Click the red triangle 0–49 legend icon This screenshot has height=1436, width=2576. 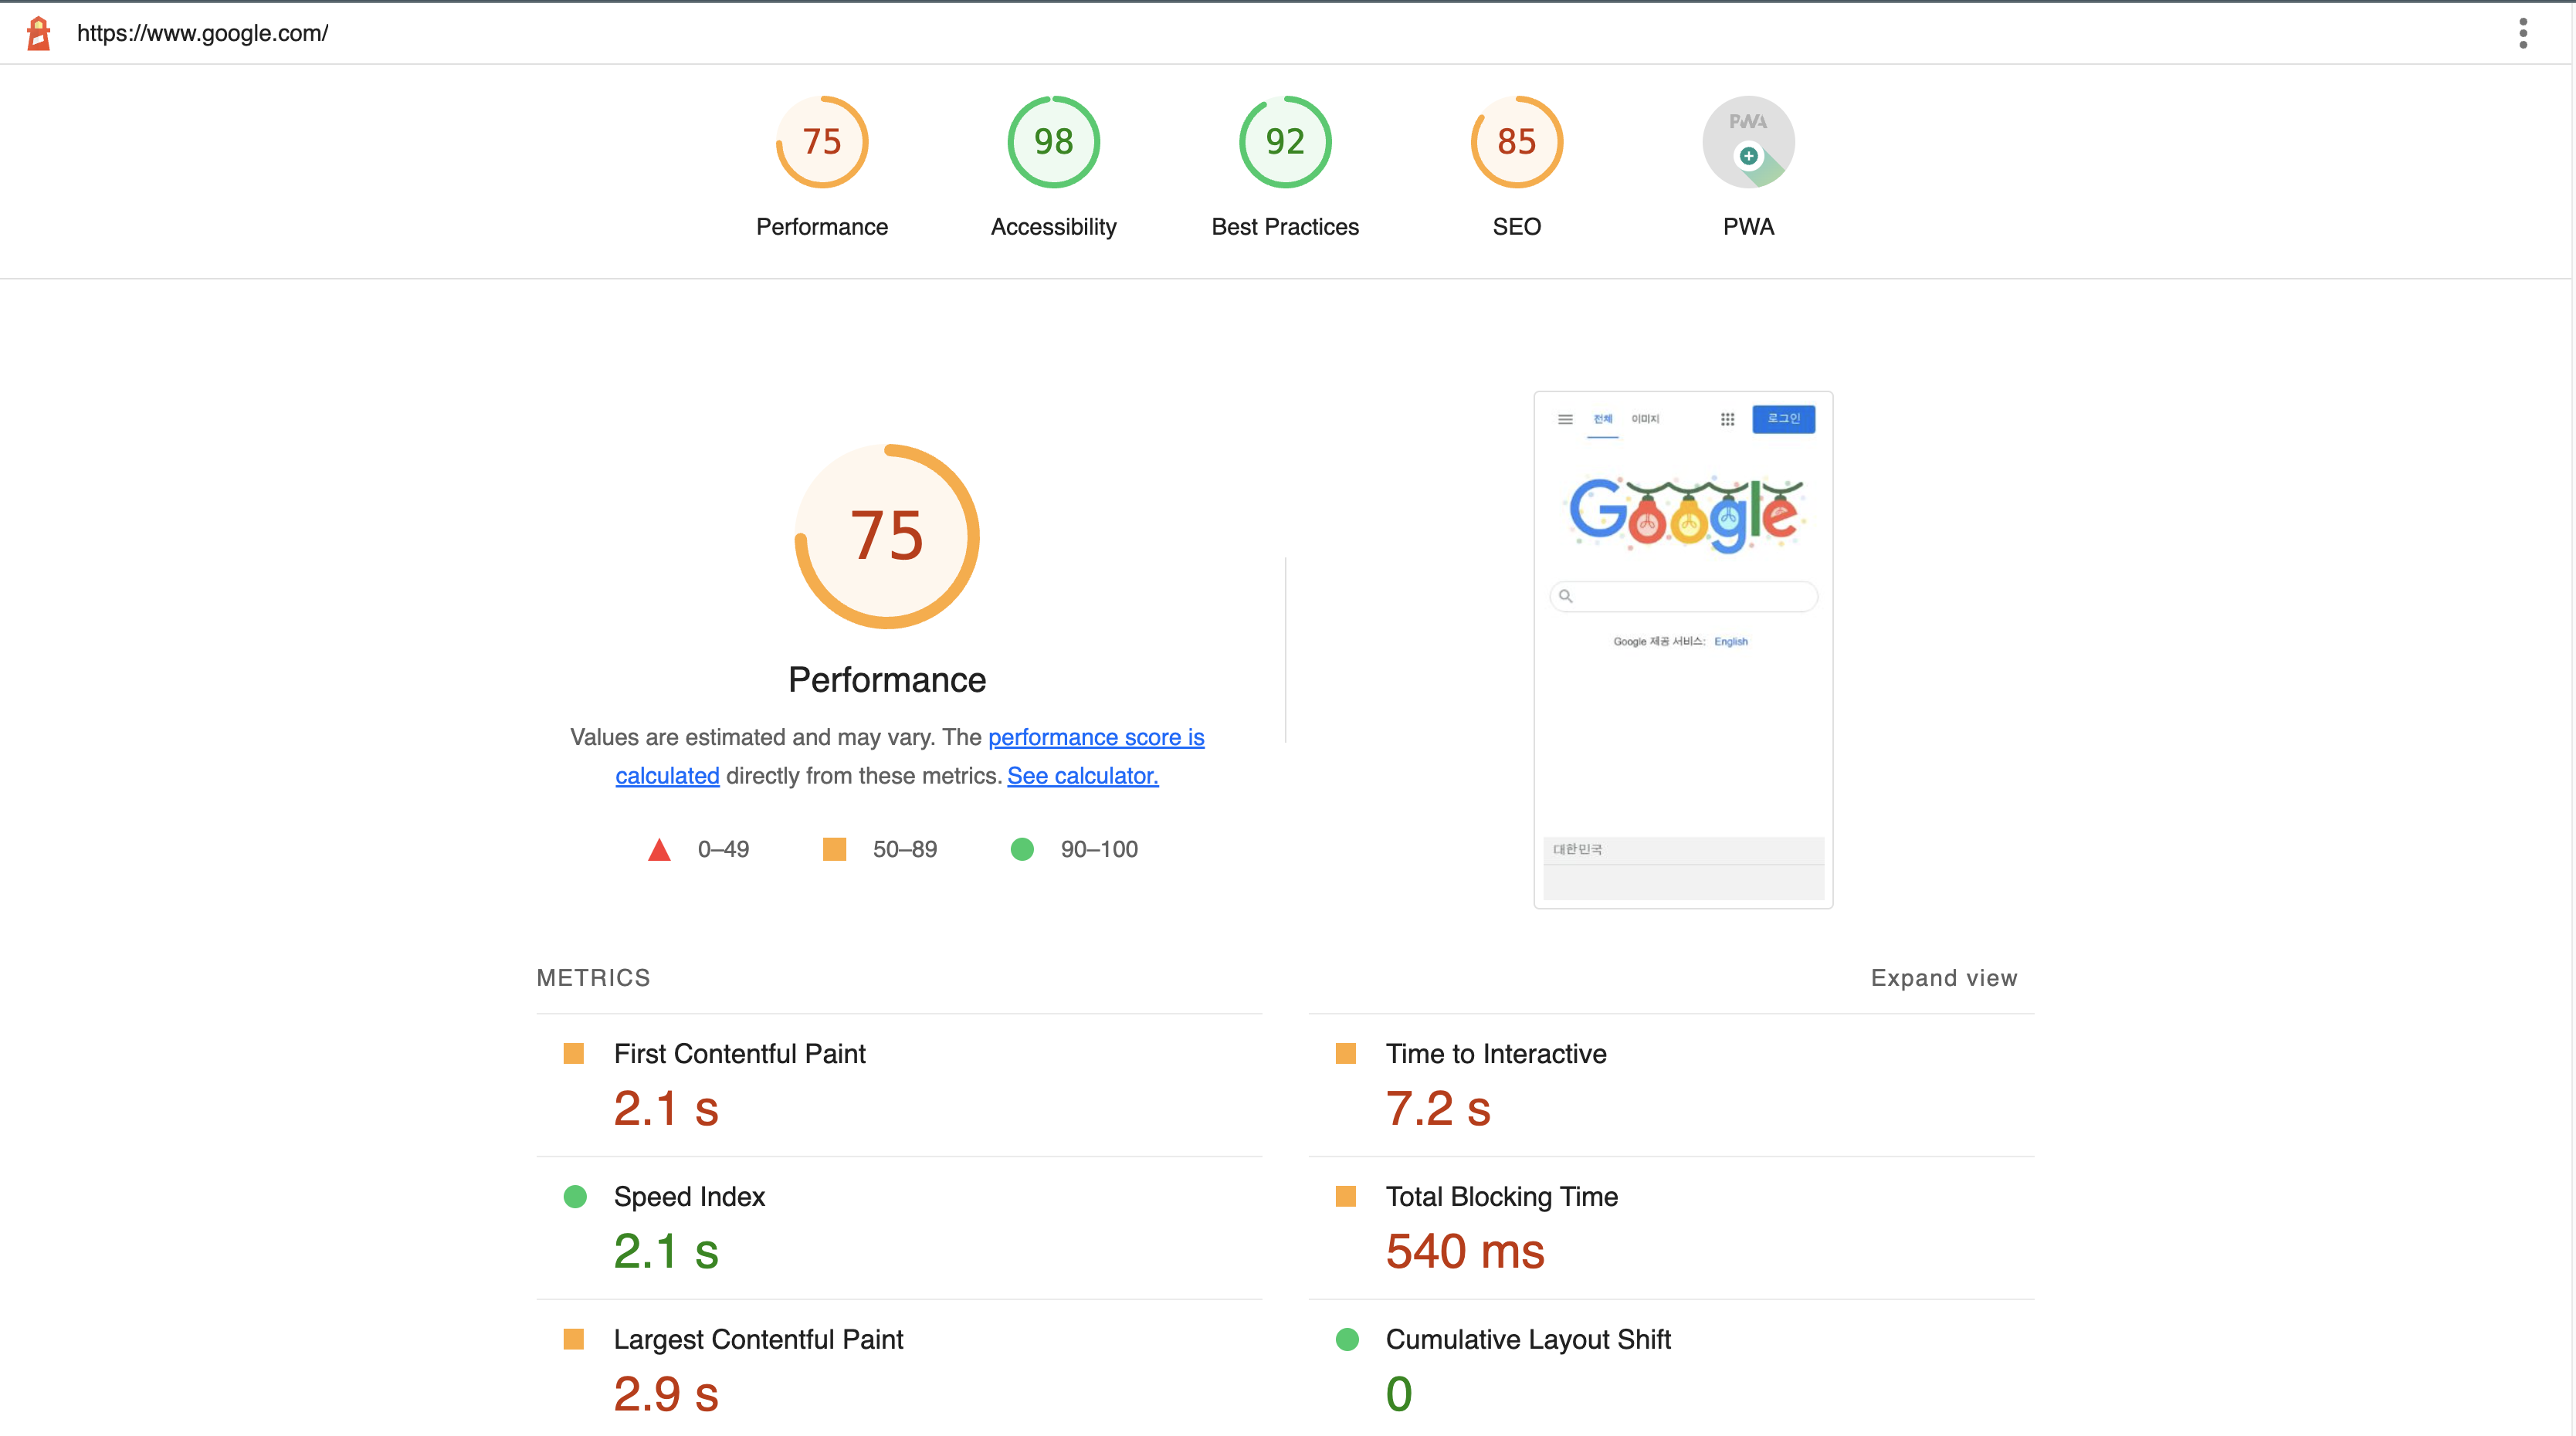(659, 849)
